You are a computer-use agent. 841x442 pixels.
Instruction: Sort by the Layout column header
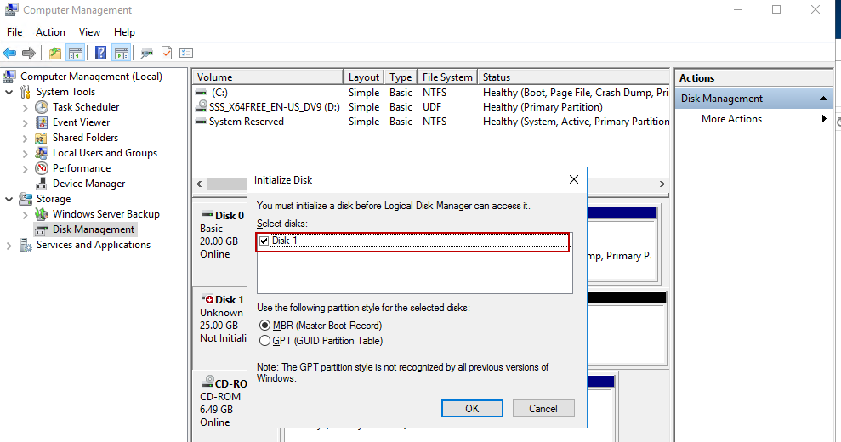coord(363,77)
